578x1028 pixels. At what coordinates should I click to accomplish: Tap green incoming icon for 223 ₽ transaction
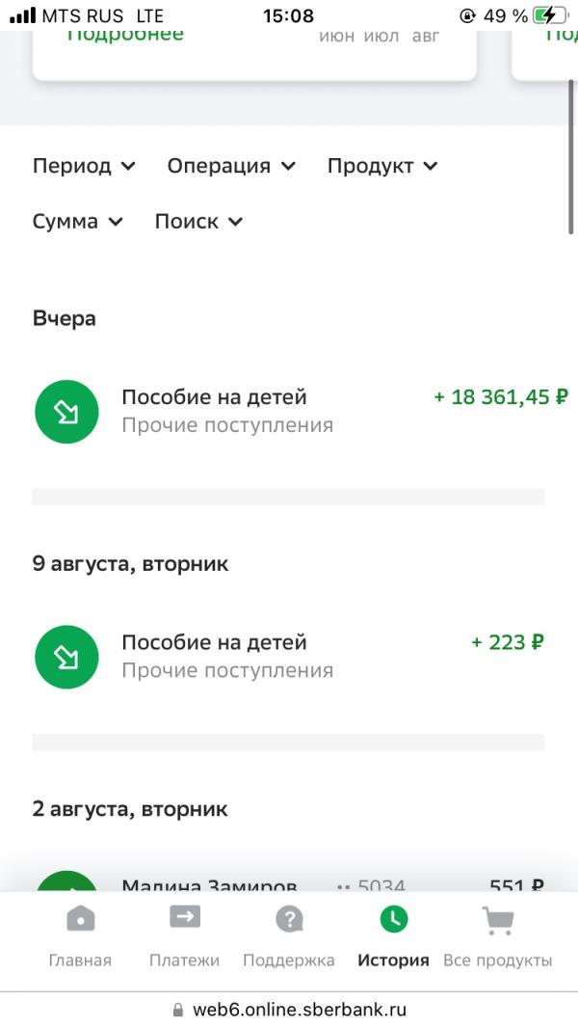(x=66, y=657)
